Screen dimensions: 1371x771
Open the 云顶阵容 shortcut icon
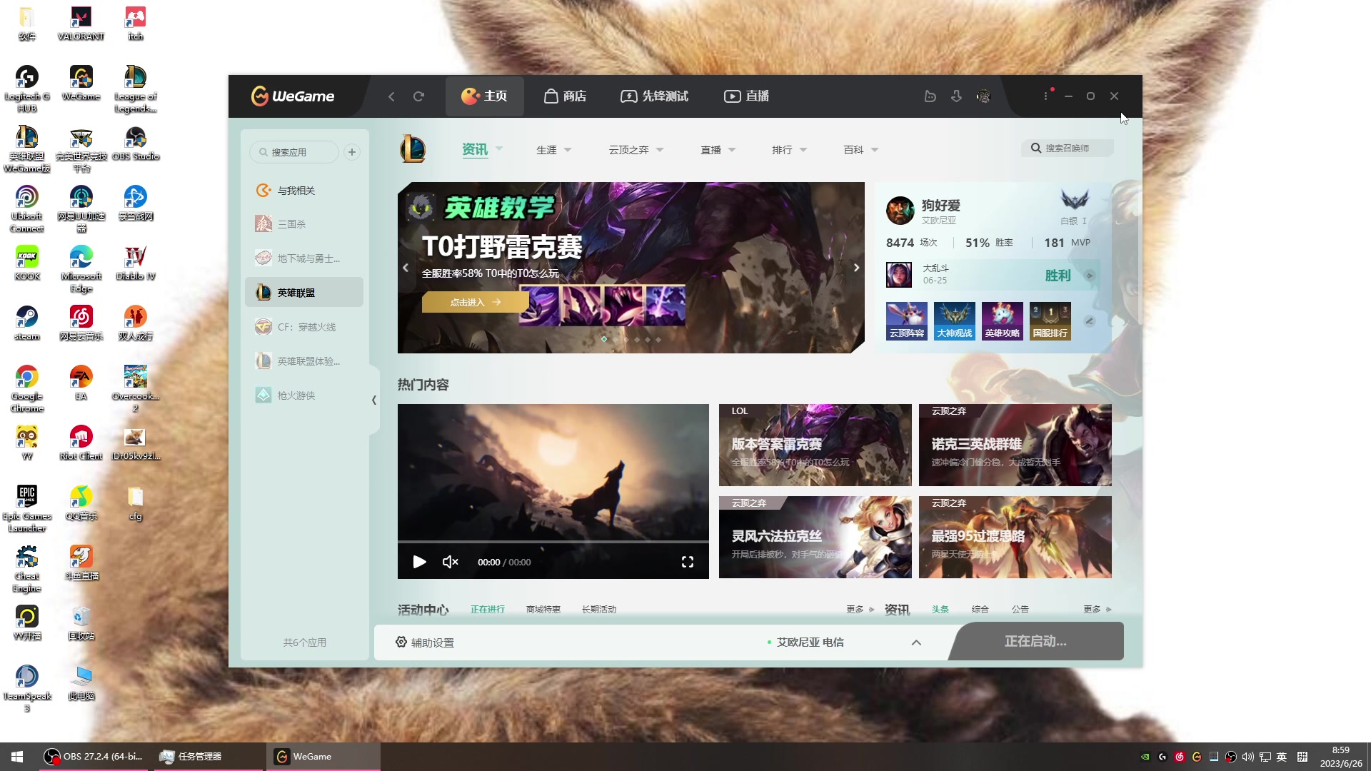pos(906,321)
